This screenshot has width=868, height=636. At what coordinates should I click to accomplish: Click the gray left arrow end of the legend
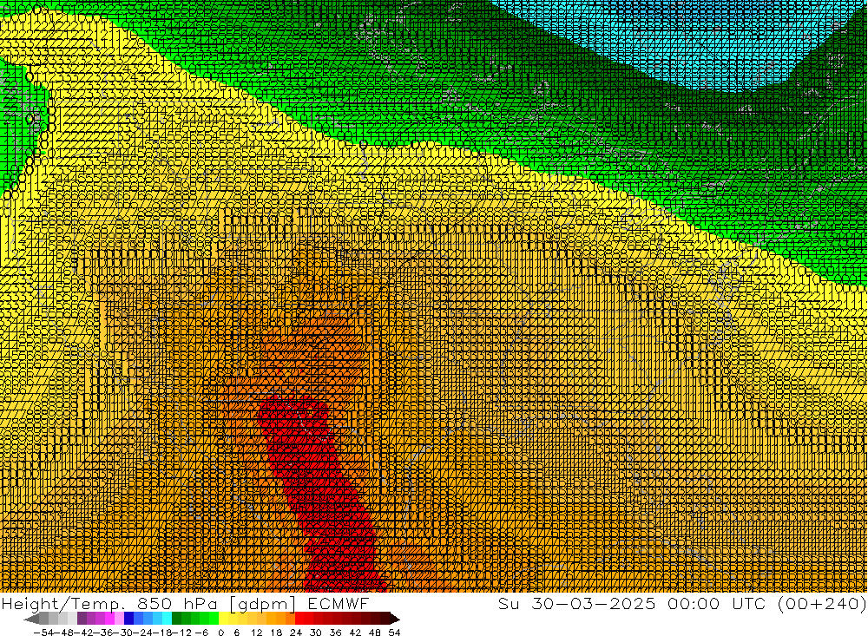click(31, 619)
